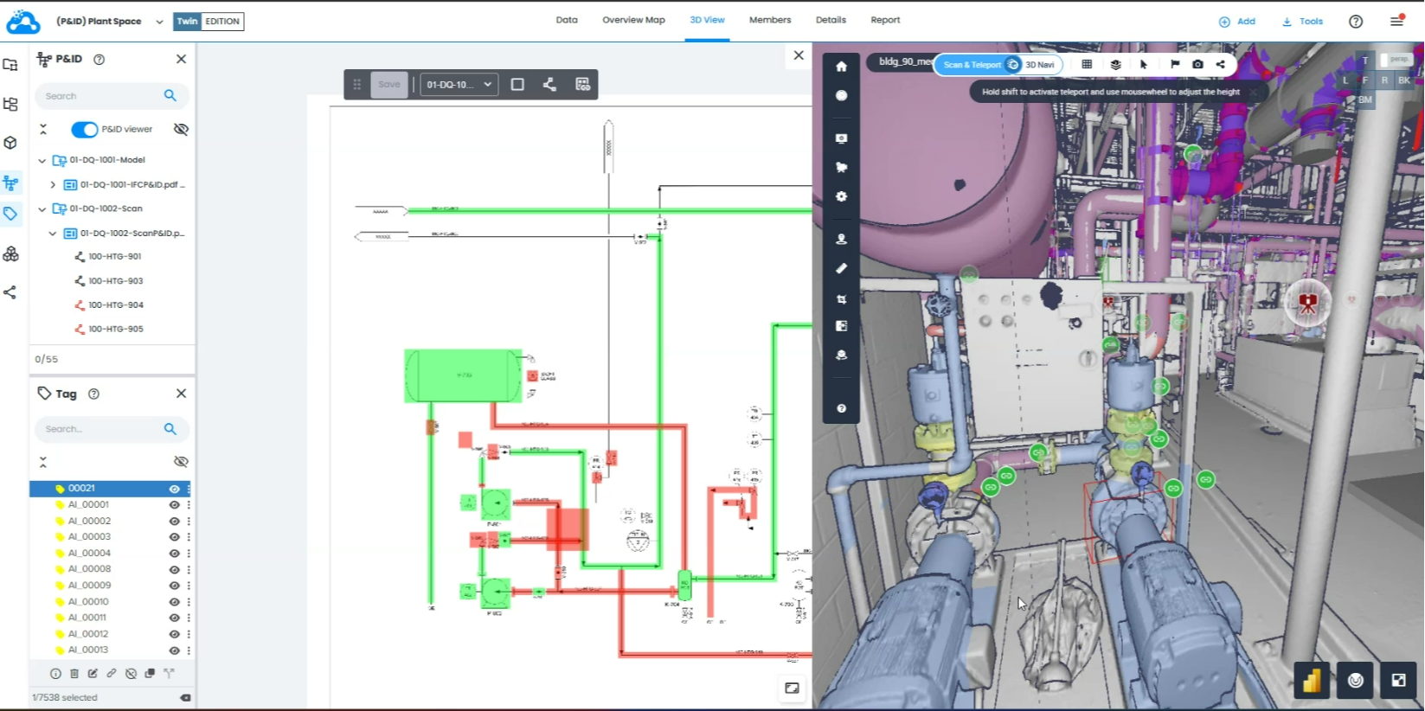This screenshot has height=711, width=1425.
Task: Click the Save button in P&ID toolbar
Action: tap(389, 84)
